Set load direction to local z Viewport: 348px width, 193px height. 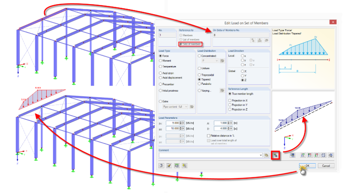click(x=243, y=65)
